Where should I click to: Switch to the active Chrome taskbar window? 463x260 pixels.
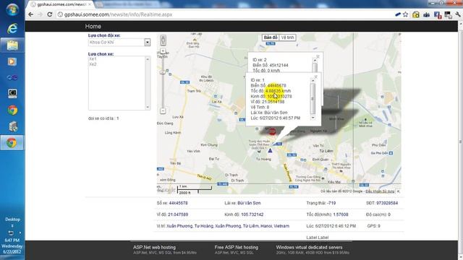pos(12,143)
